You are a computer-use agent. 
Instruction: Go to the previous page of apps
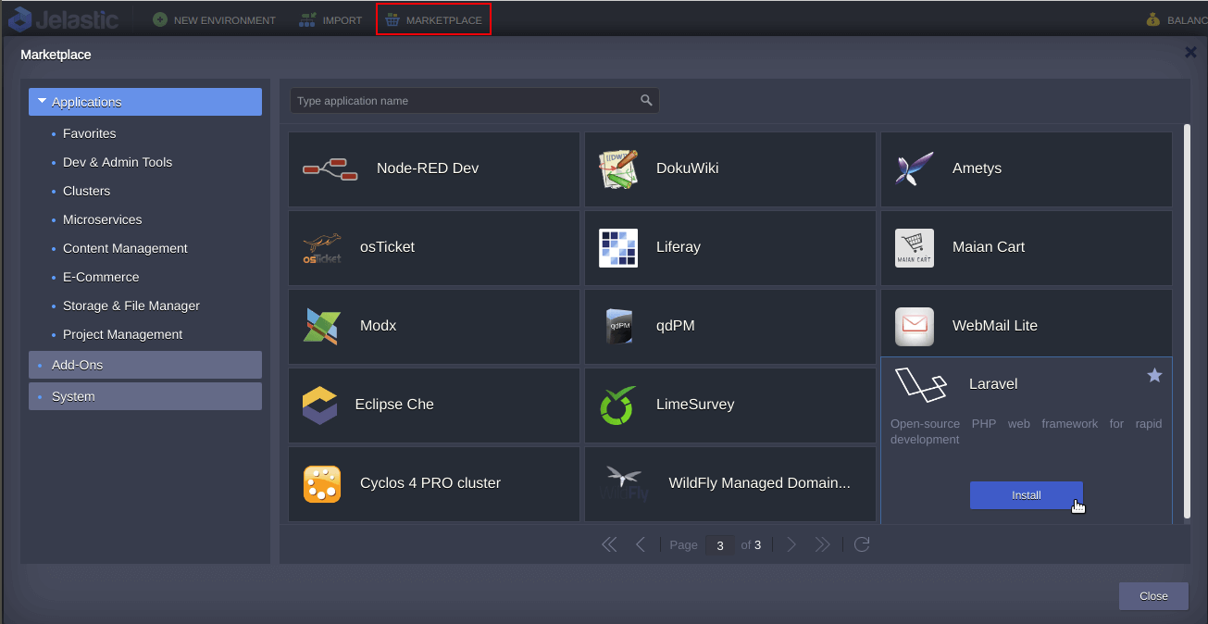coord(641,544)
